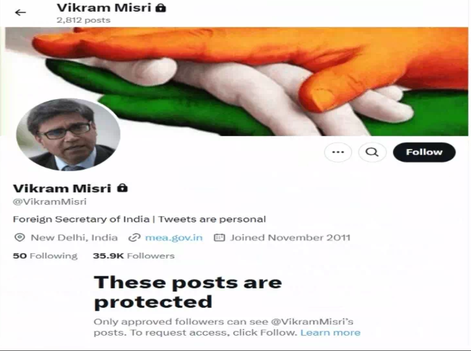View the 50 Following list
471x351 pixels.
click(45, 256)
